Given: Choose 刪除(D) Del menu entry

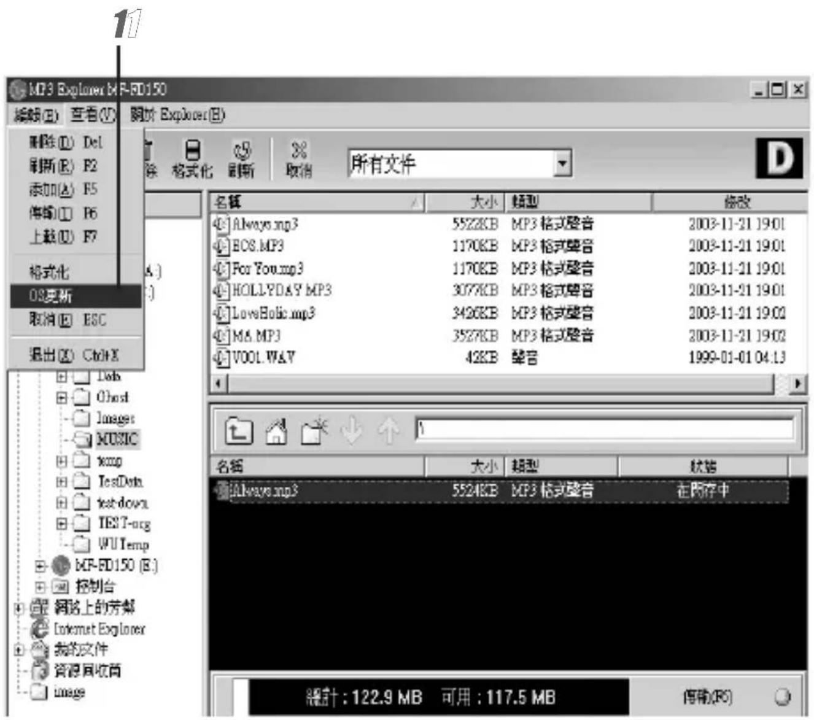Looking at the screenshot, I should click(76, 142).
